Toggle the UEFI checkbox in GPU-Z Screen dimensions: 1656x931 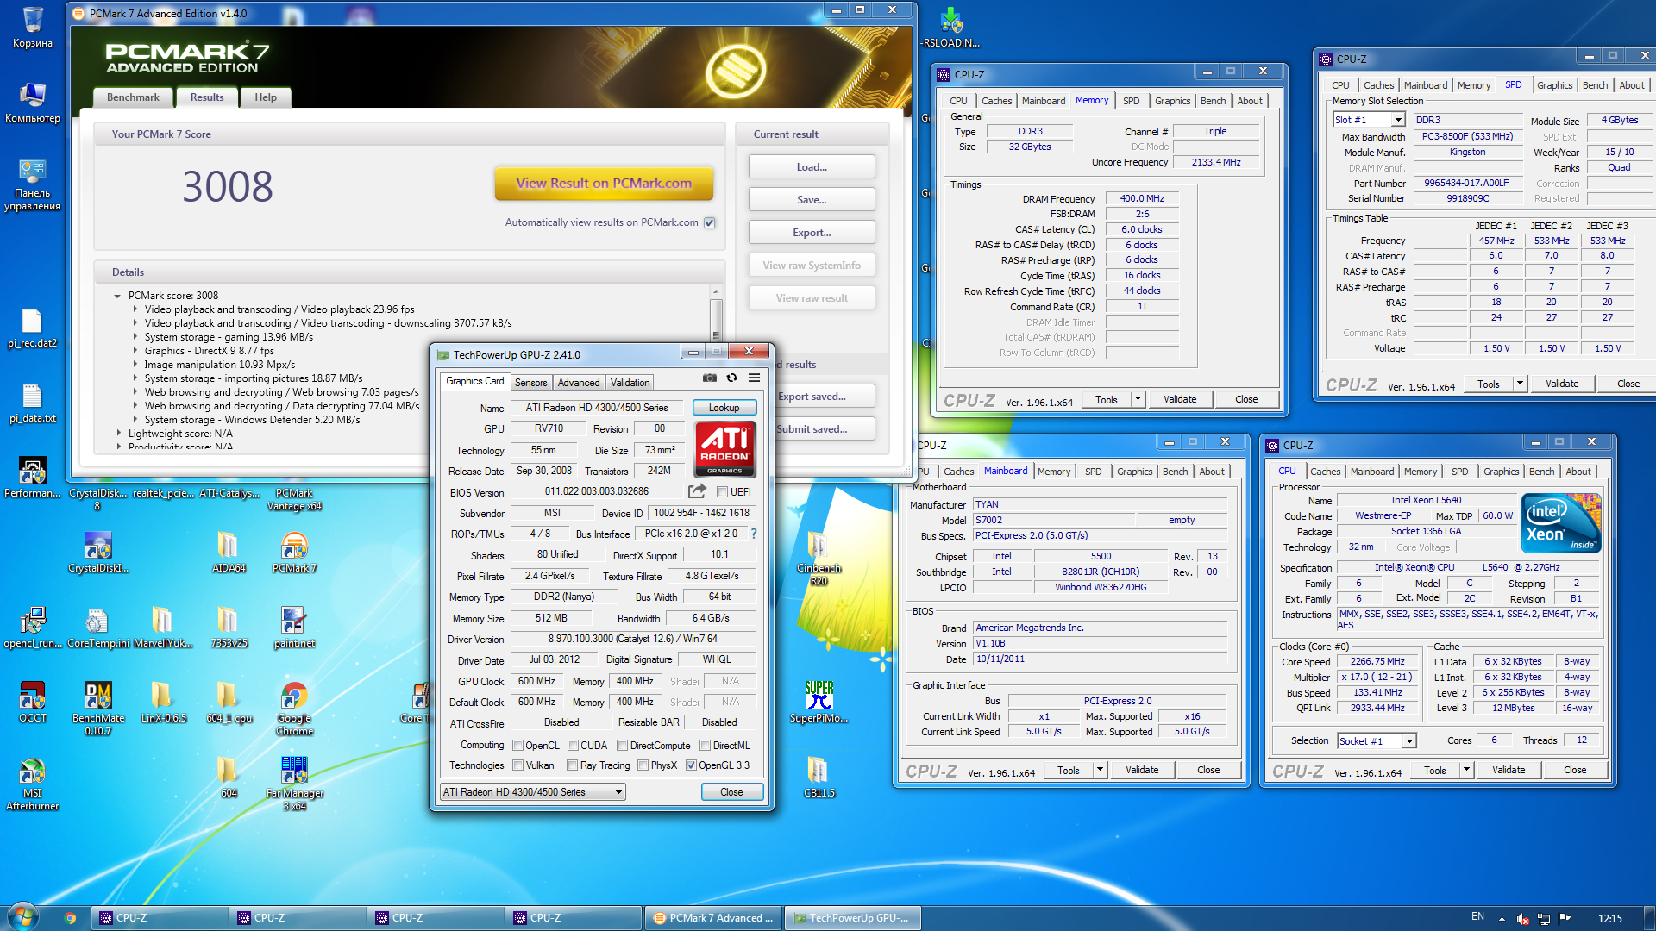723,492
